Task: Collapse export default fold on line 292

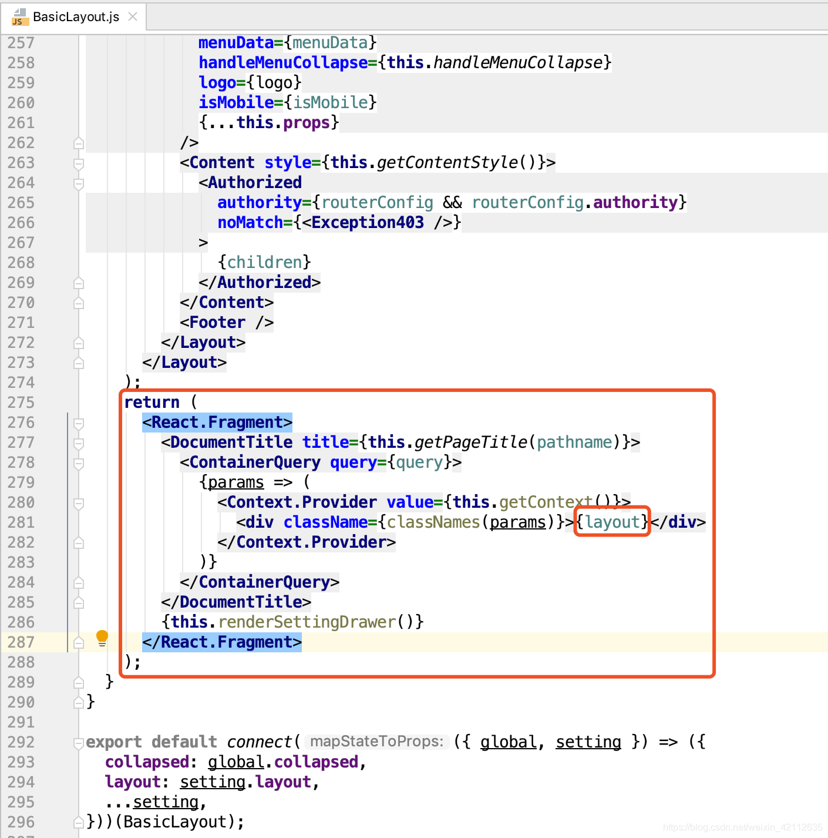Action: point(79,742)
